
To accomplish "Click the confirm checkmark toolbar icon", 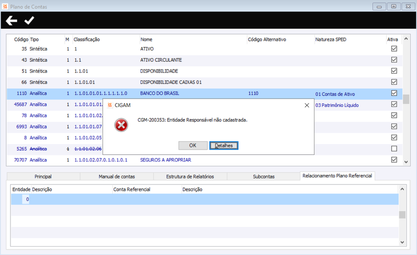I will tap(29, 20).
